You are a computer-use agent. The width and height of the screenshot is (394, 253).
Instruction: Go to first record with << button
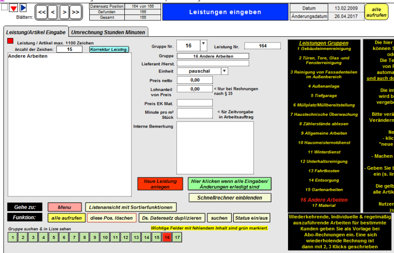point(42,12)
